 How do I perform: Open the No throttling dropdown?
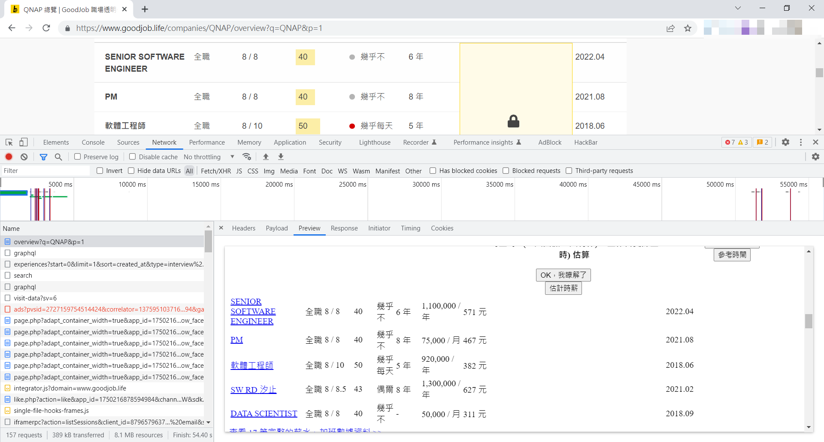click(x=209, y=157)
